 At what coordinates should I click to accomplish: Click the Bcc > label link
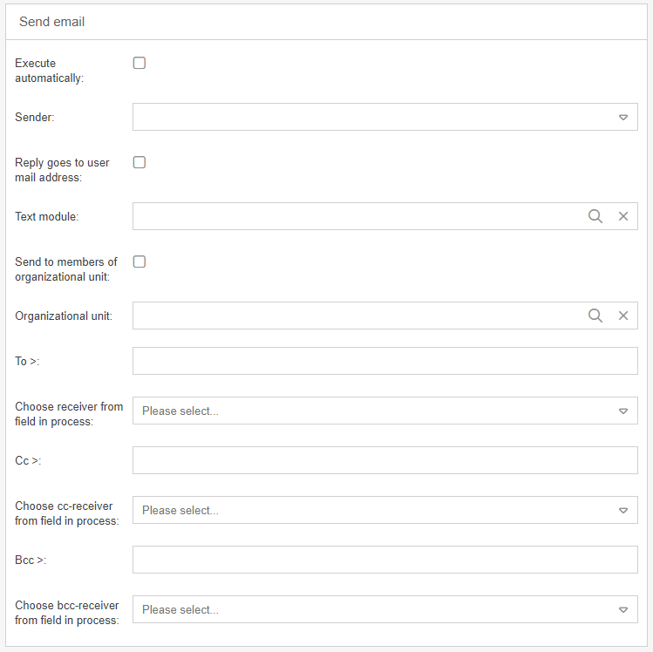31,560
